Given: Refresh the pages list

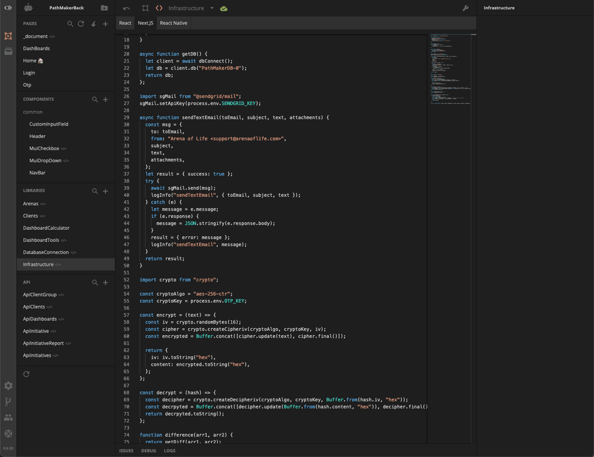Looking at the screenshot, I should point(81,23).
